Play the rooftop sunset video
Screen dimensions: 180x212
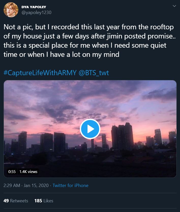tap(90, 129)
